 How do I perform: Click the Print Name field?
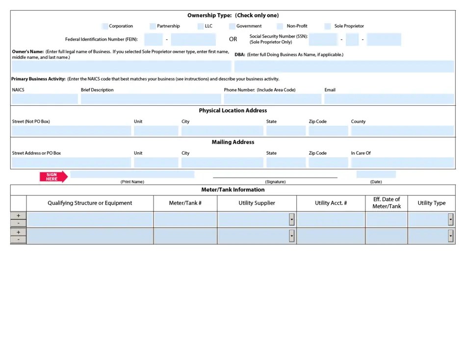tap(132, 174)
